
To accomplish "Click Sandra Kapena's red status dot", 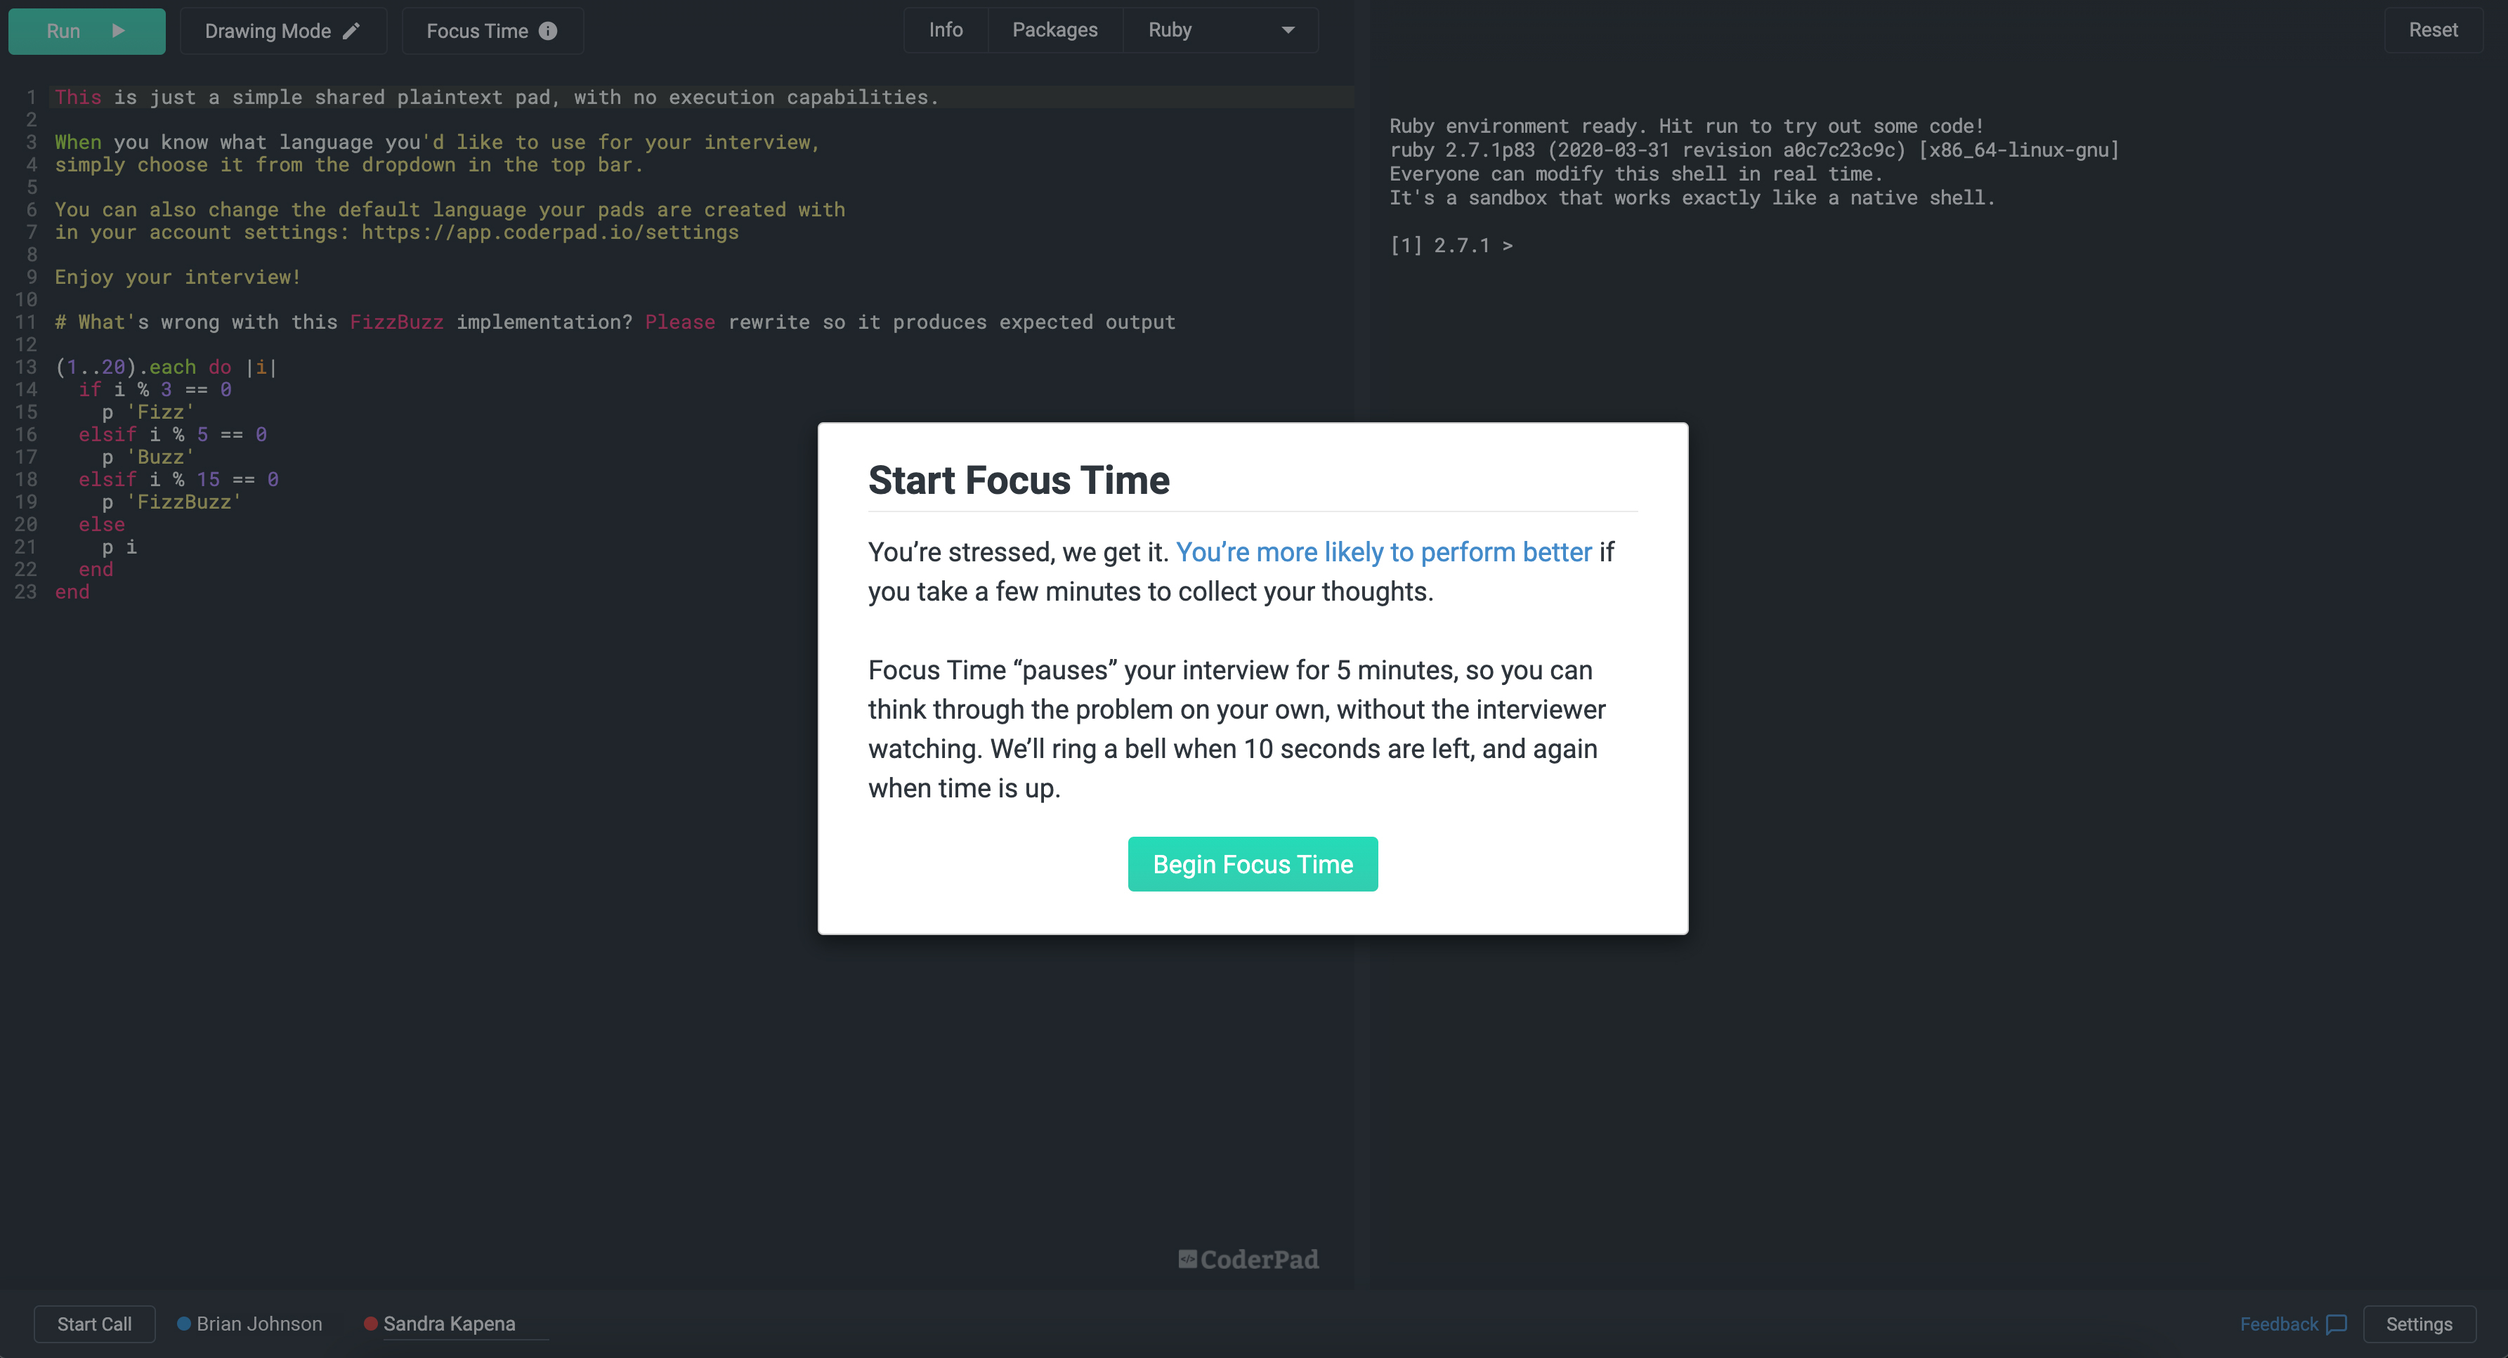I will click(x=370, y=1324).
